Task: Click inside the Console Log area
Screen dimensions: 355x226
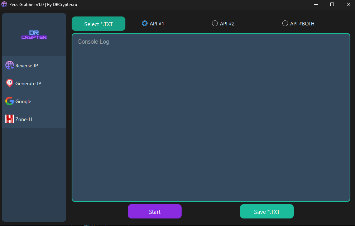Action: [x=211, y=117]
